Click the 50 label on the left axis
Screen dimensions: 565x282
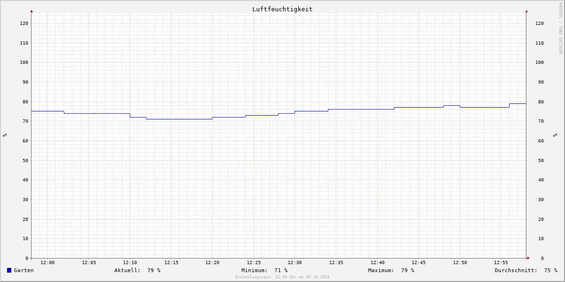click(25, 160)
